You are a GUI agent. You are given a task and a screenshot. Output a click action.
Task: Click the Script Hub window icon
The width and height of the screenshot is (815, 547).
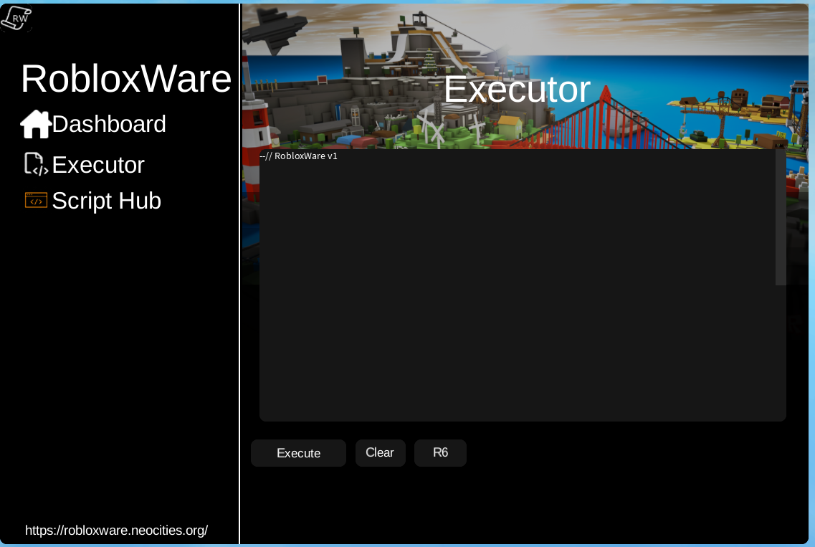[36, 200]
